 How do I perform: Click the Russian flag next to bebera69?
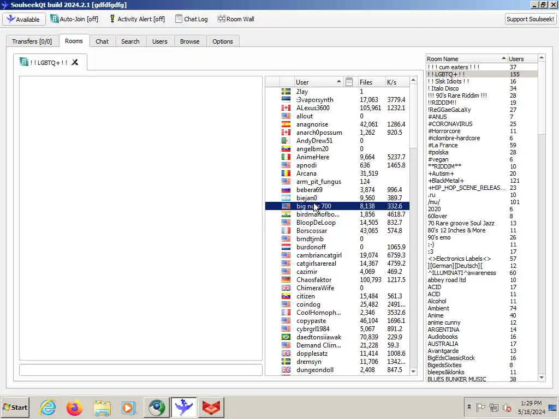286,190
